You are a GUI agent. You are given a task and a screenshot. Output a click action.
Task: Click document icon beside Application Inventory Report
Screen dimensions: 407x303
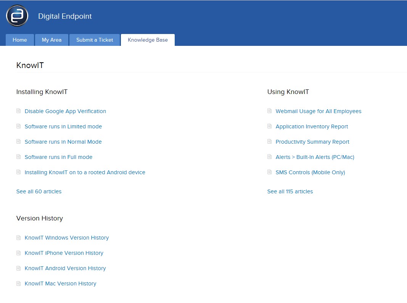pos(269,126)
